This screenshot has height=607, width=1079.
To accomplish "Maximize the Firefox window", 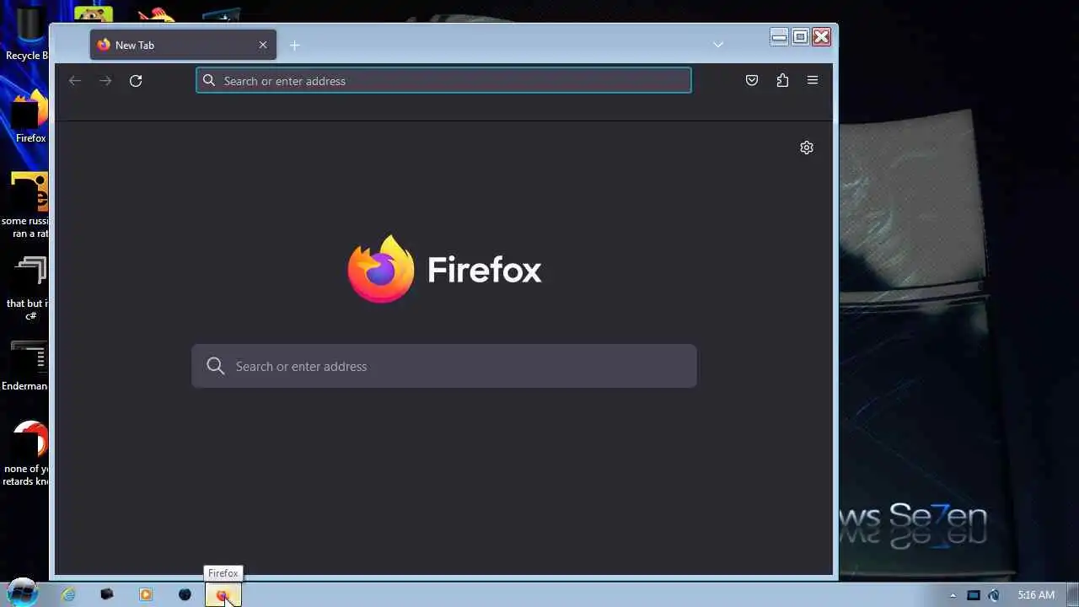I will click(800, 36).
